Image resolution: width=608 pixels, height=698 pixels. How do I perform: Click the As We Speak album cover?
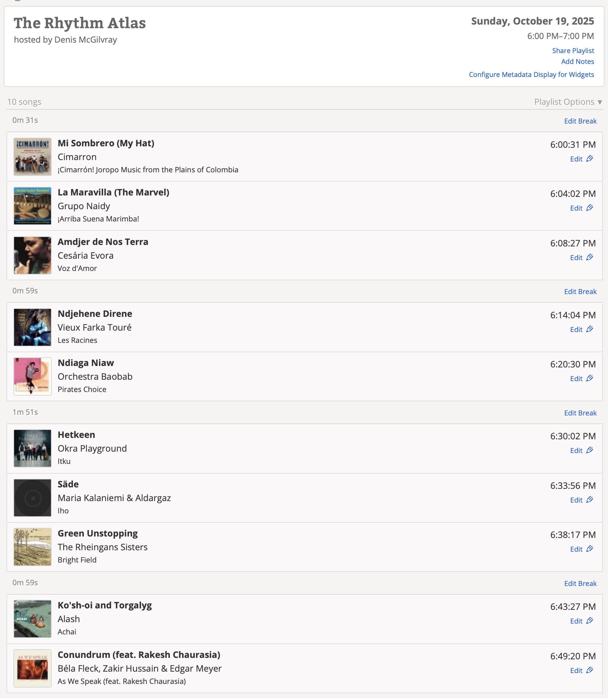(x=33, y=668)
